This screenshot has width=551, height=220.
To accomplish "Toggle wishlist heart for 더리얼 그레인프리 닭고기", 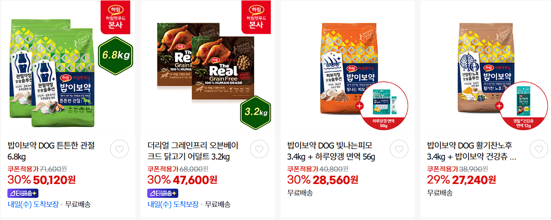I will coord(259,149).
